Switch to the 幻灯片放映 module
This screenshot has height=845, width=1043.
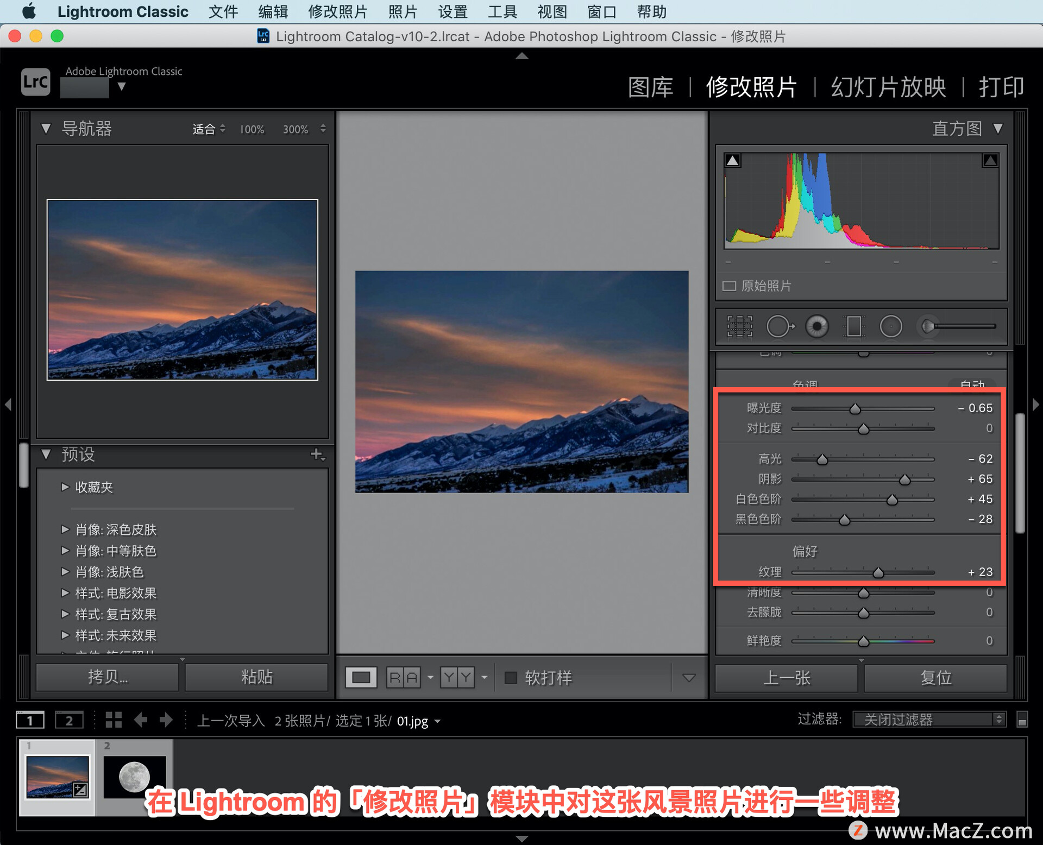click(x=889, y=87)
